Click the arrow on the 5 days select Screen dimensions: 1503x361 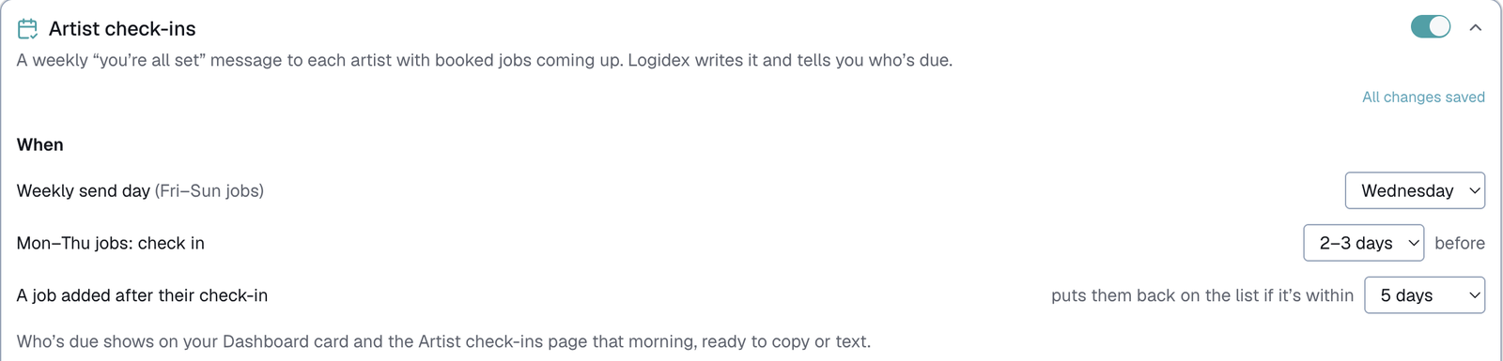pos(1474,295)
